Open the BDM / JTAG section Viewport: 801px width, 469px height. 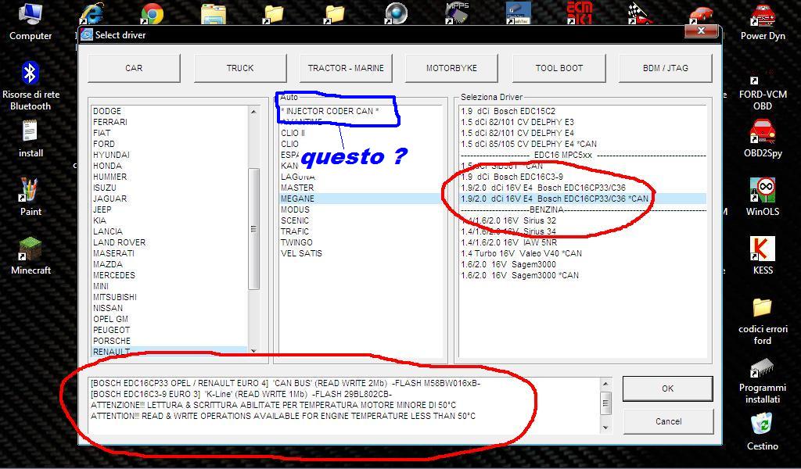click(x=665, y=68)
